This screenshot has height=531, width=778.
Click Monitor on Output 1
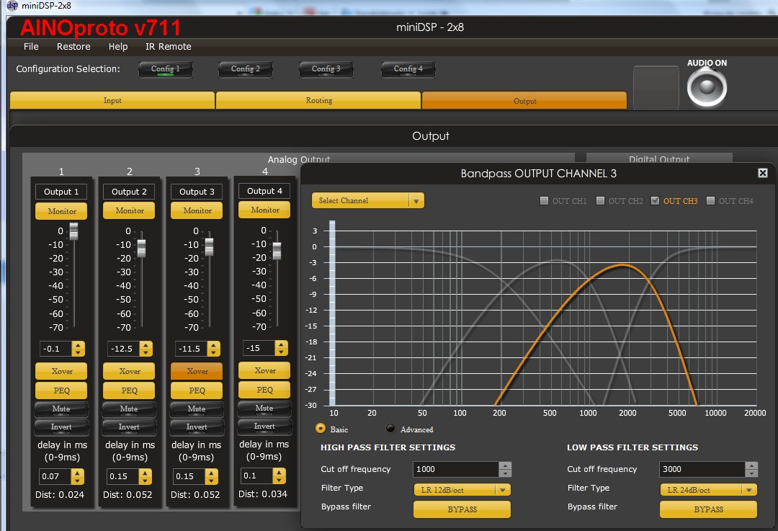coord(61,211)
